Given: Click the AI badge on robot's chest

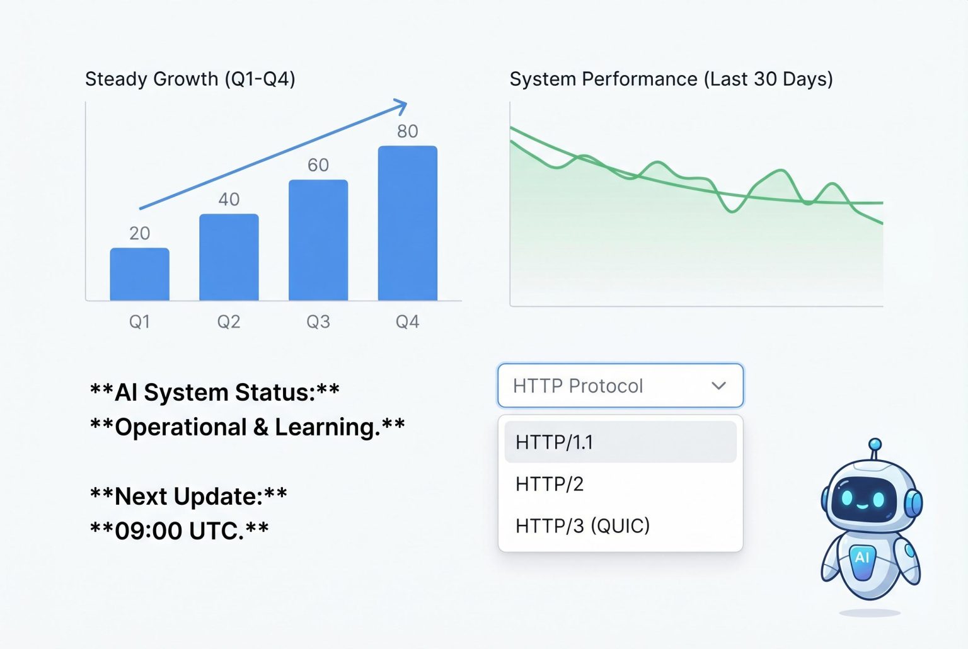Looking at the screenshot, I should point(862,558).
